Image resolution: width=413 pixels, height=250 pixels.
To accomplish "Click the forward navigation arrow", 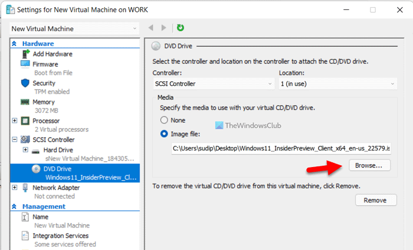I will tap(164, 28).
